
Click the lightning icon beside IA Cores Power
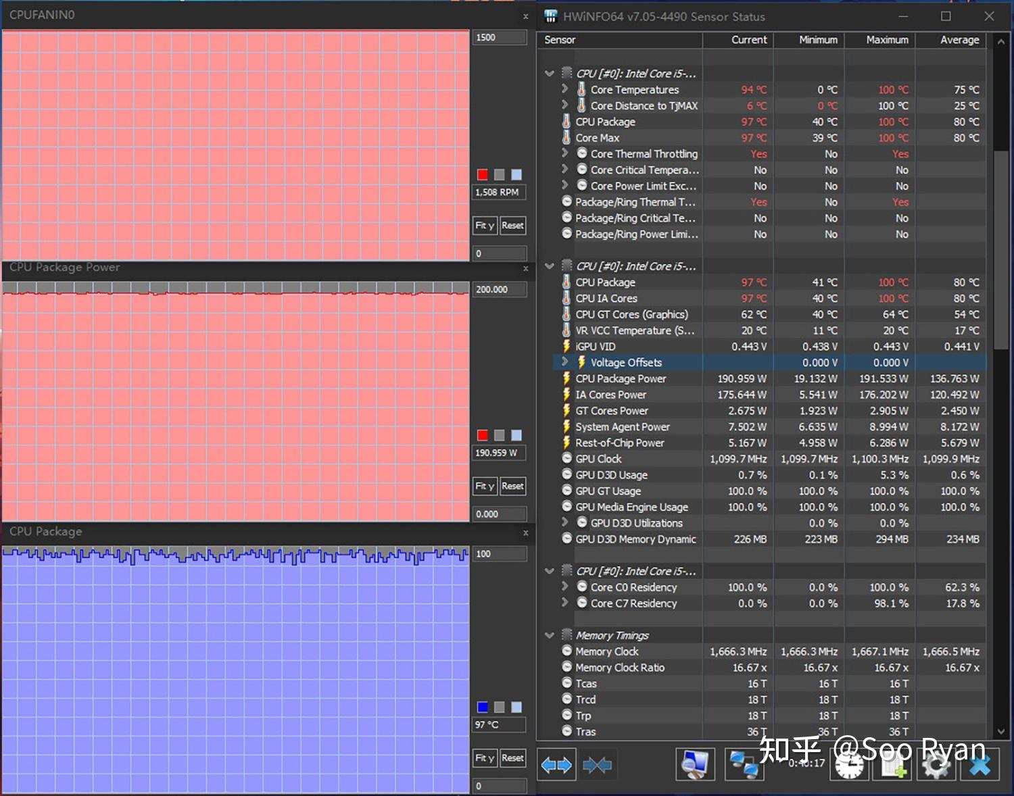pos(566,395)
